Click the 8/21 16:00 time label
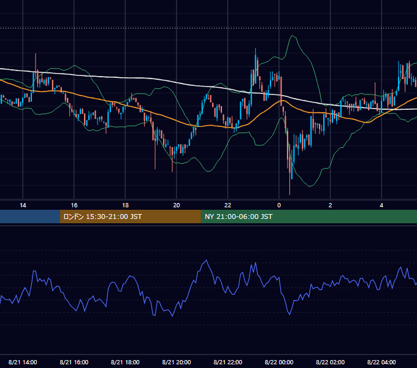Screen dimensions: 417x368 (x=74, y=362)
